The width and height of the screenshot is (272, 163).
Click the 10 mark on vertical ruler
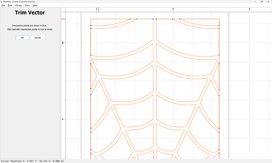[63, 43]
